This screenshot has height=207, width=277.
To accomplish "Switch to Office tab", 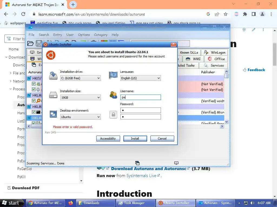I will click(x=216, y=59).
